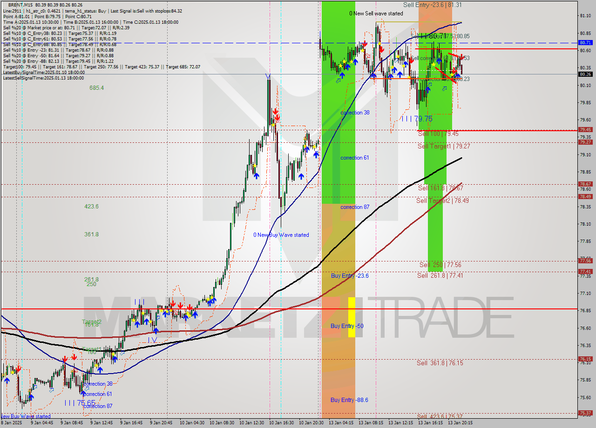Viewport: 596px width, 428px height.
Task: Click the '10 Jan 20:30' time axis label
Action: pyautogui.click(x=311, y=423)
